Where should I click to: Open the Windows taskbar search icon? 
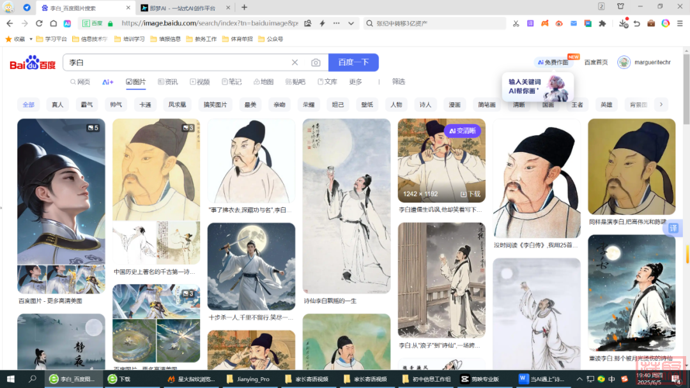tap(32, 379)
